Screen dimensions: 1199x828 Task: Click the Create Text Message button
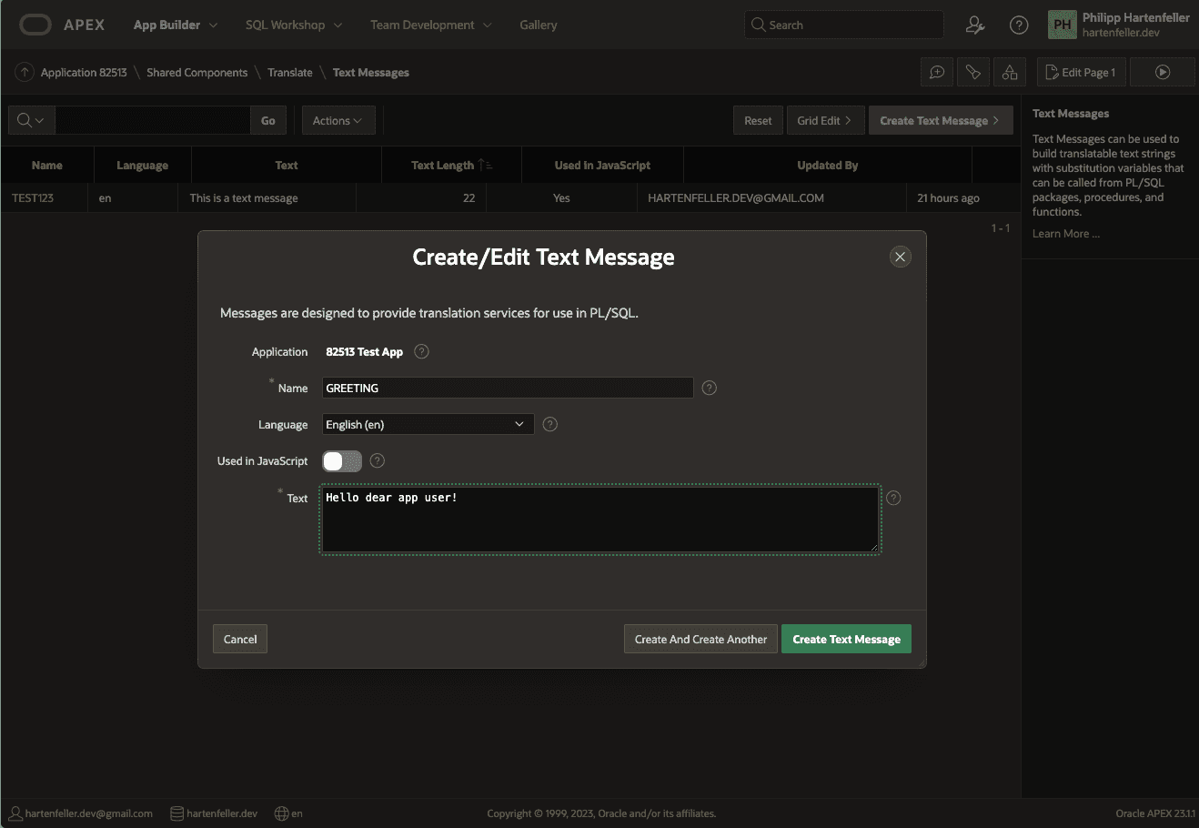[846, 639]
